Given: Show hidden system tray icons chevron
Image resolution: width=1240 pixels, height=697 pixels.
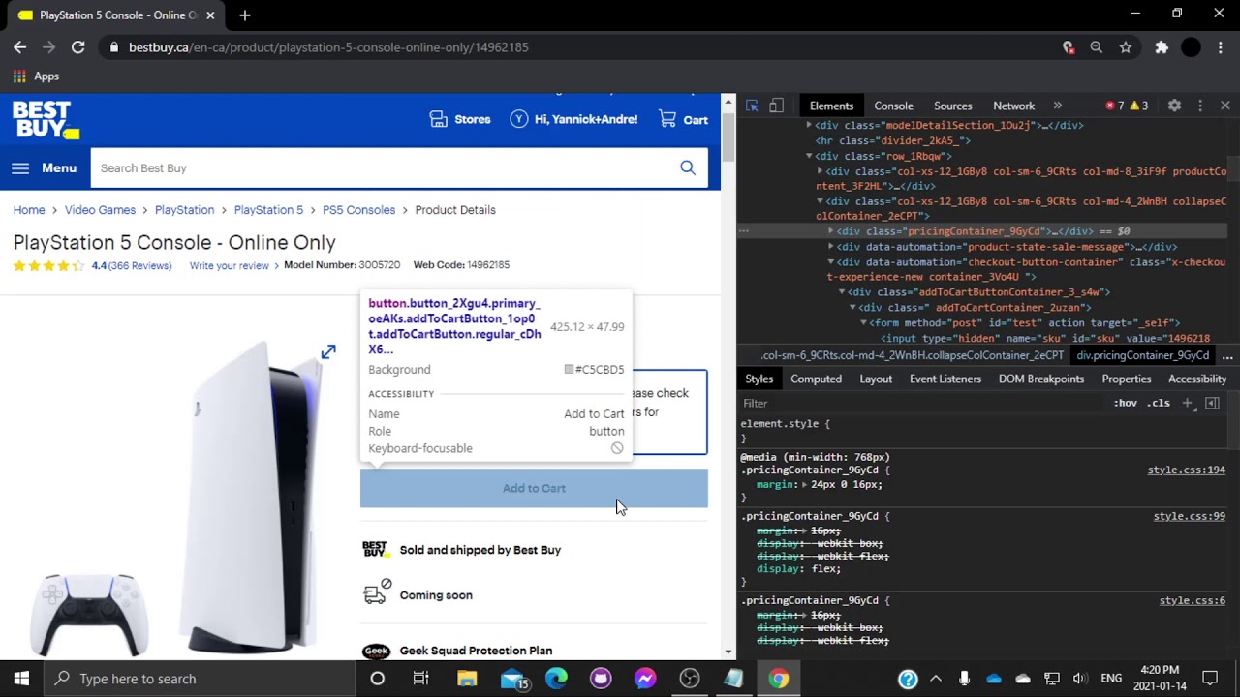Looking at the screenshot, I should [935, 679].
